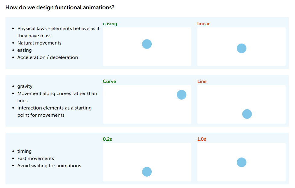The height and width of the screenshot is (188, 295).
Task: Click the Movement along curves bullet
Action: pos(57,97)
